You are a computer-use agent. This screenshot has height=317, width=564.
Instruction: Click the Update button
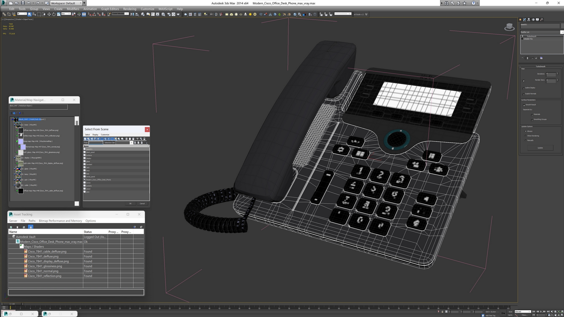pyautogui.click(x=540, y=148)
